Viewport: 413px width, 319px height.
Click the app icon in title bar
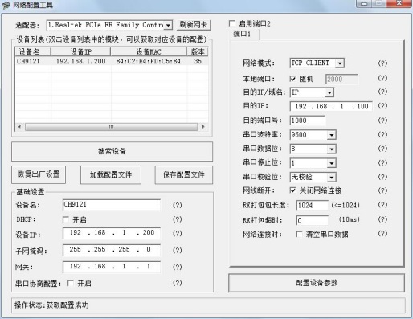click(x=6, y=5)
